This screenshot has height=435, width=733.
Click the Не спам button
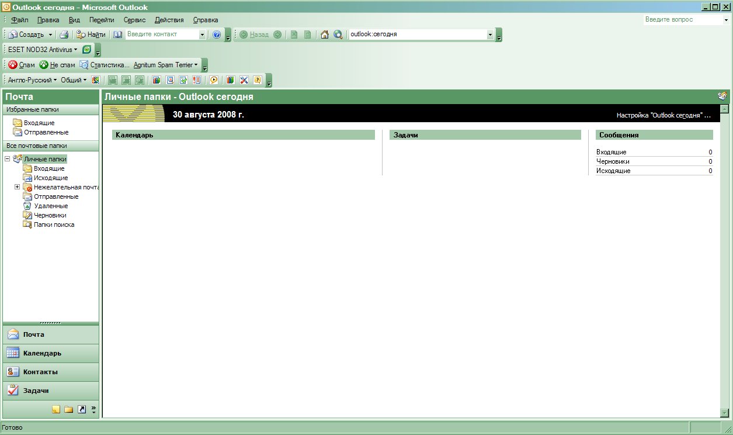(x=58, y=65)
